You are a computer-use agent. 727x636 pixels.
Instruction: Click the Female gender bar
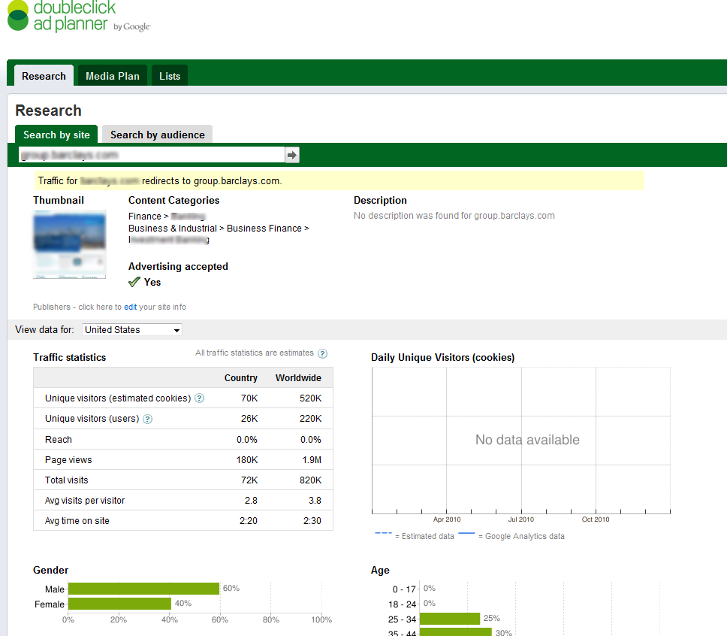pyautogui.click(x=119, y=604)
